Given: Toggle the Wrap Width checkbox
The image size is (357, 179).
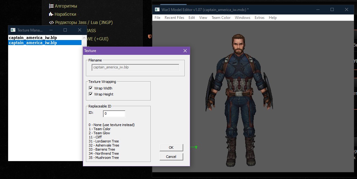Looking at the screenshot, I should [x=91, y=88].
